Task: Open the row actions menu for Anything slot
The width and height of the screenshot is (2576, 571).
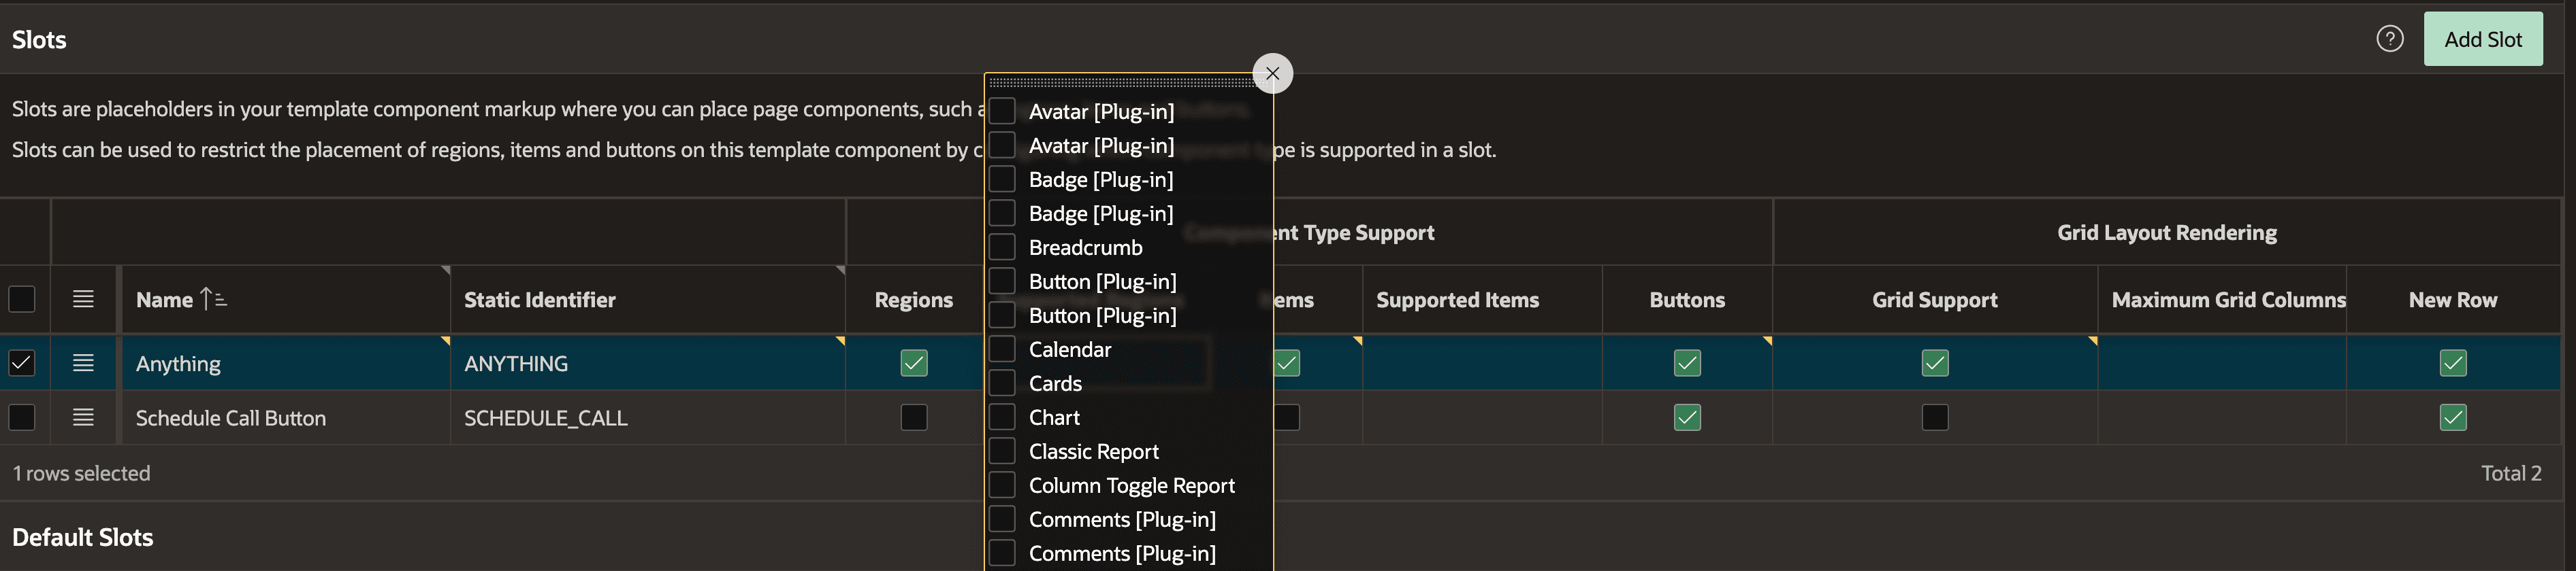Action: tap(83, 362)
